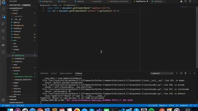
Task: Show errors and warnings count in status bar
Action: pos(20,105)
